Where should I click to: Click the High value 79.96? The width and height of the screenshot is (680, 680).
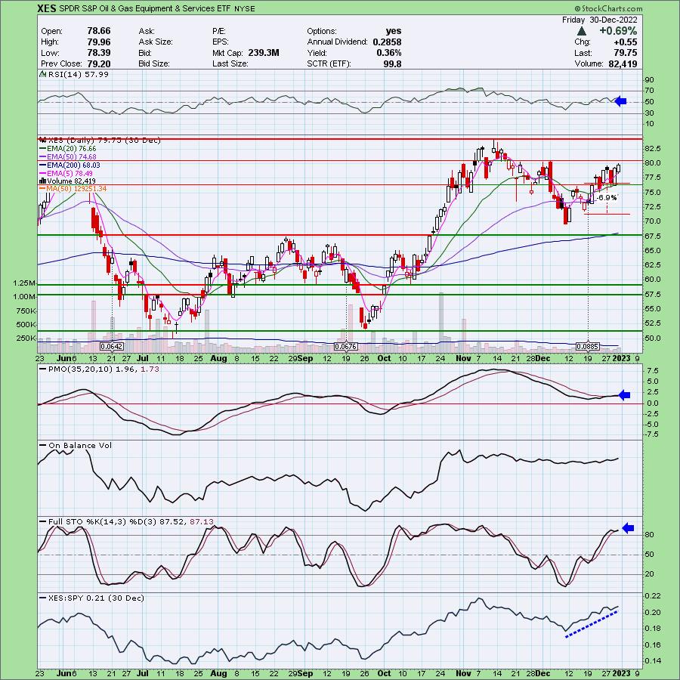[99, 42]
